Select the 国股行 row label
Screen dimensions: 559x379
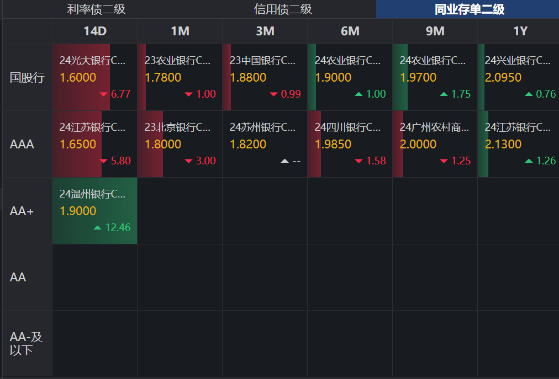(27, 77)
